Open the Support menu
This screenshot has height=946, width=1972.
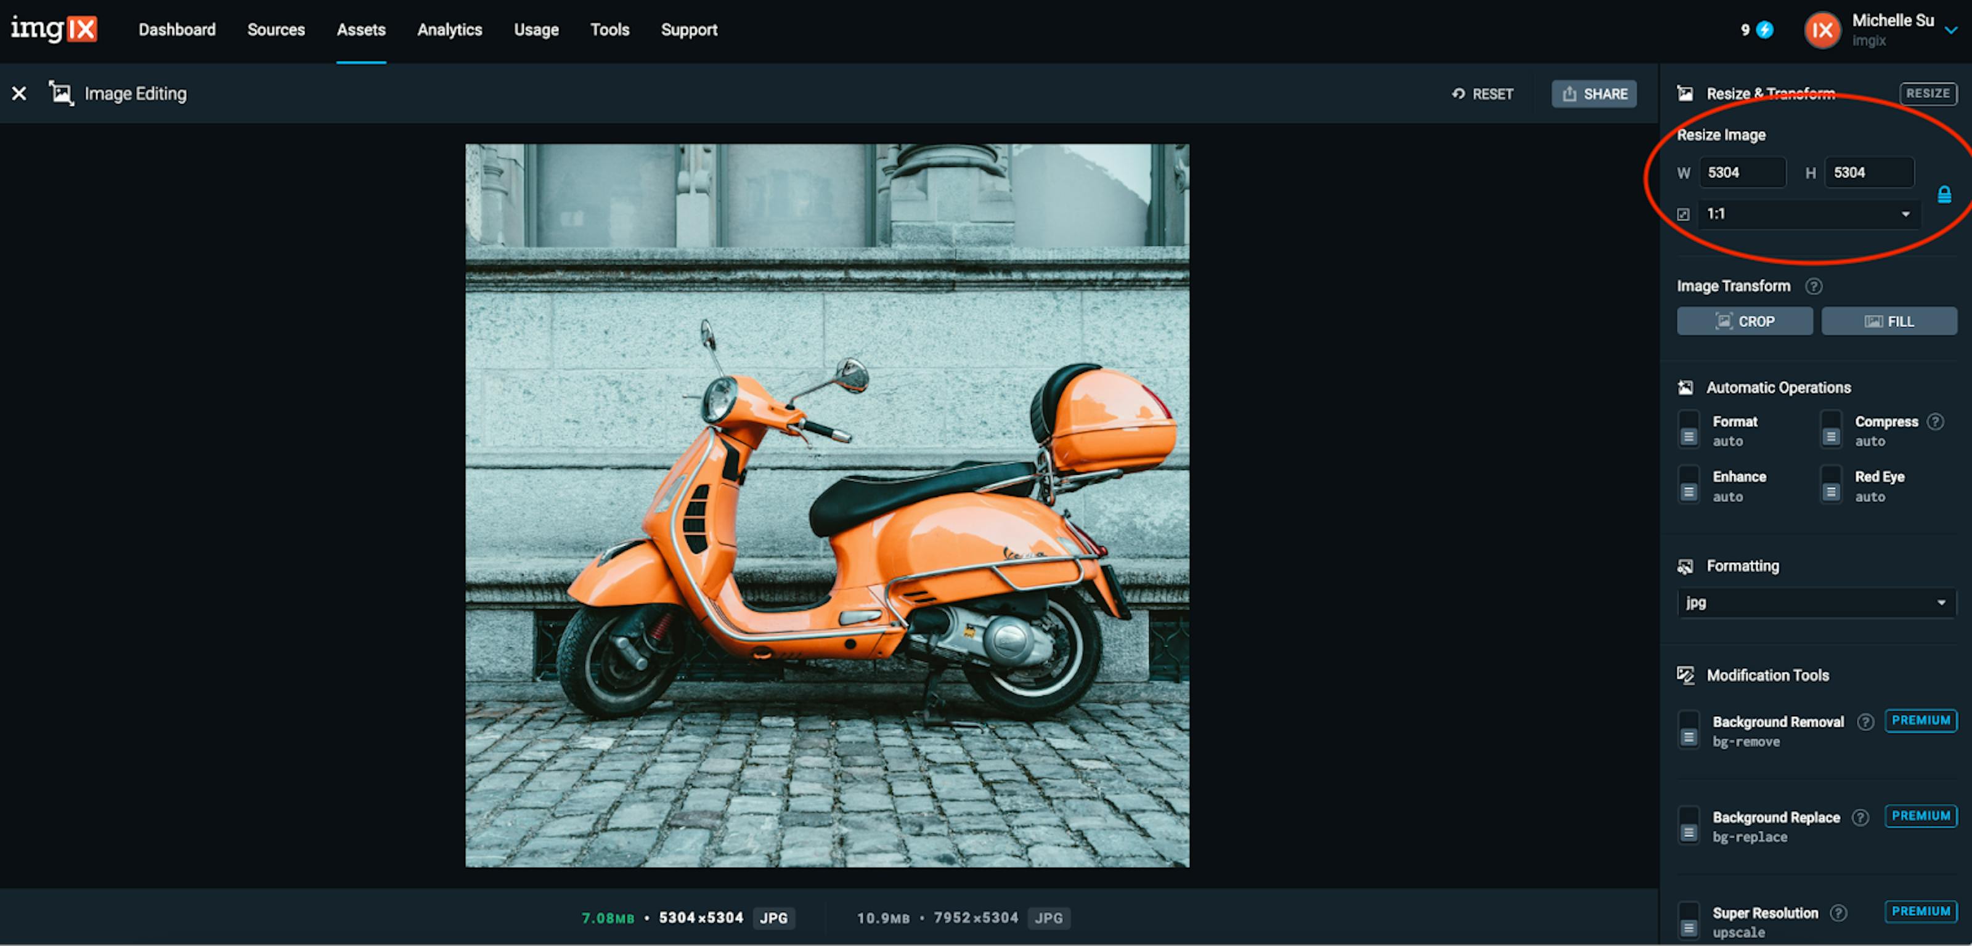pyautogui.click(x=689, y=30)
